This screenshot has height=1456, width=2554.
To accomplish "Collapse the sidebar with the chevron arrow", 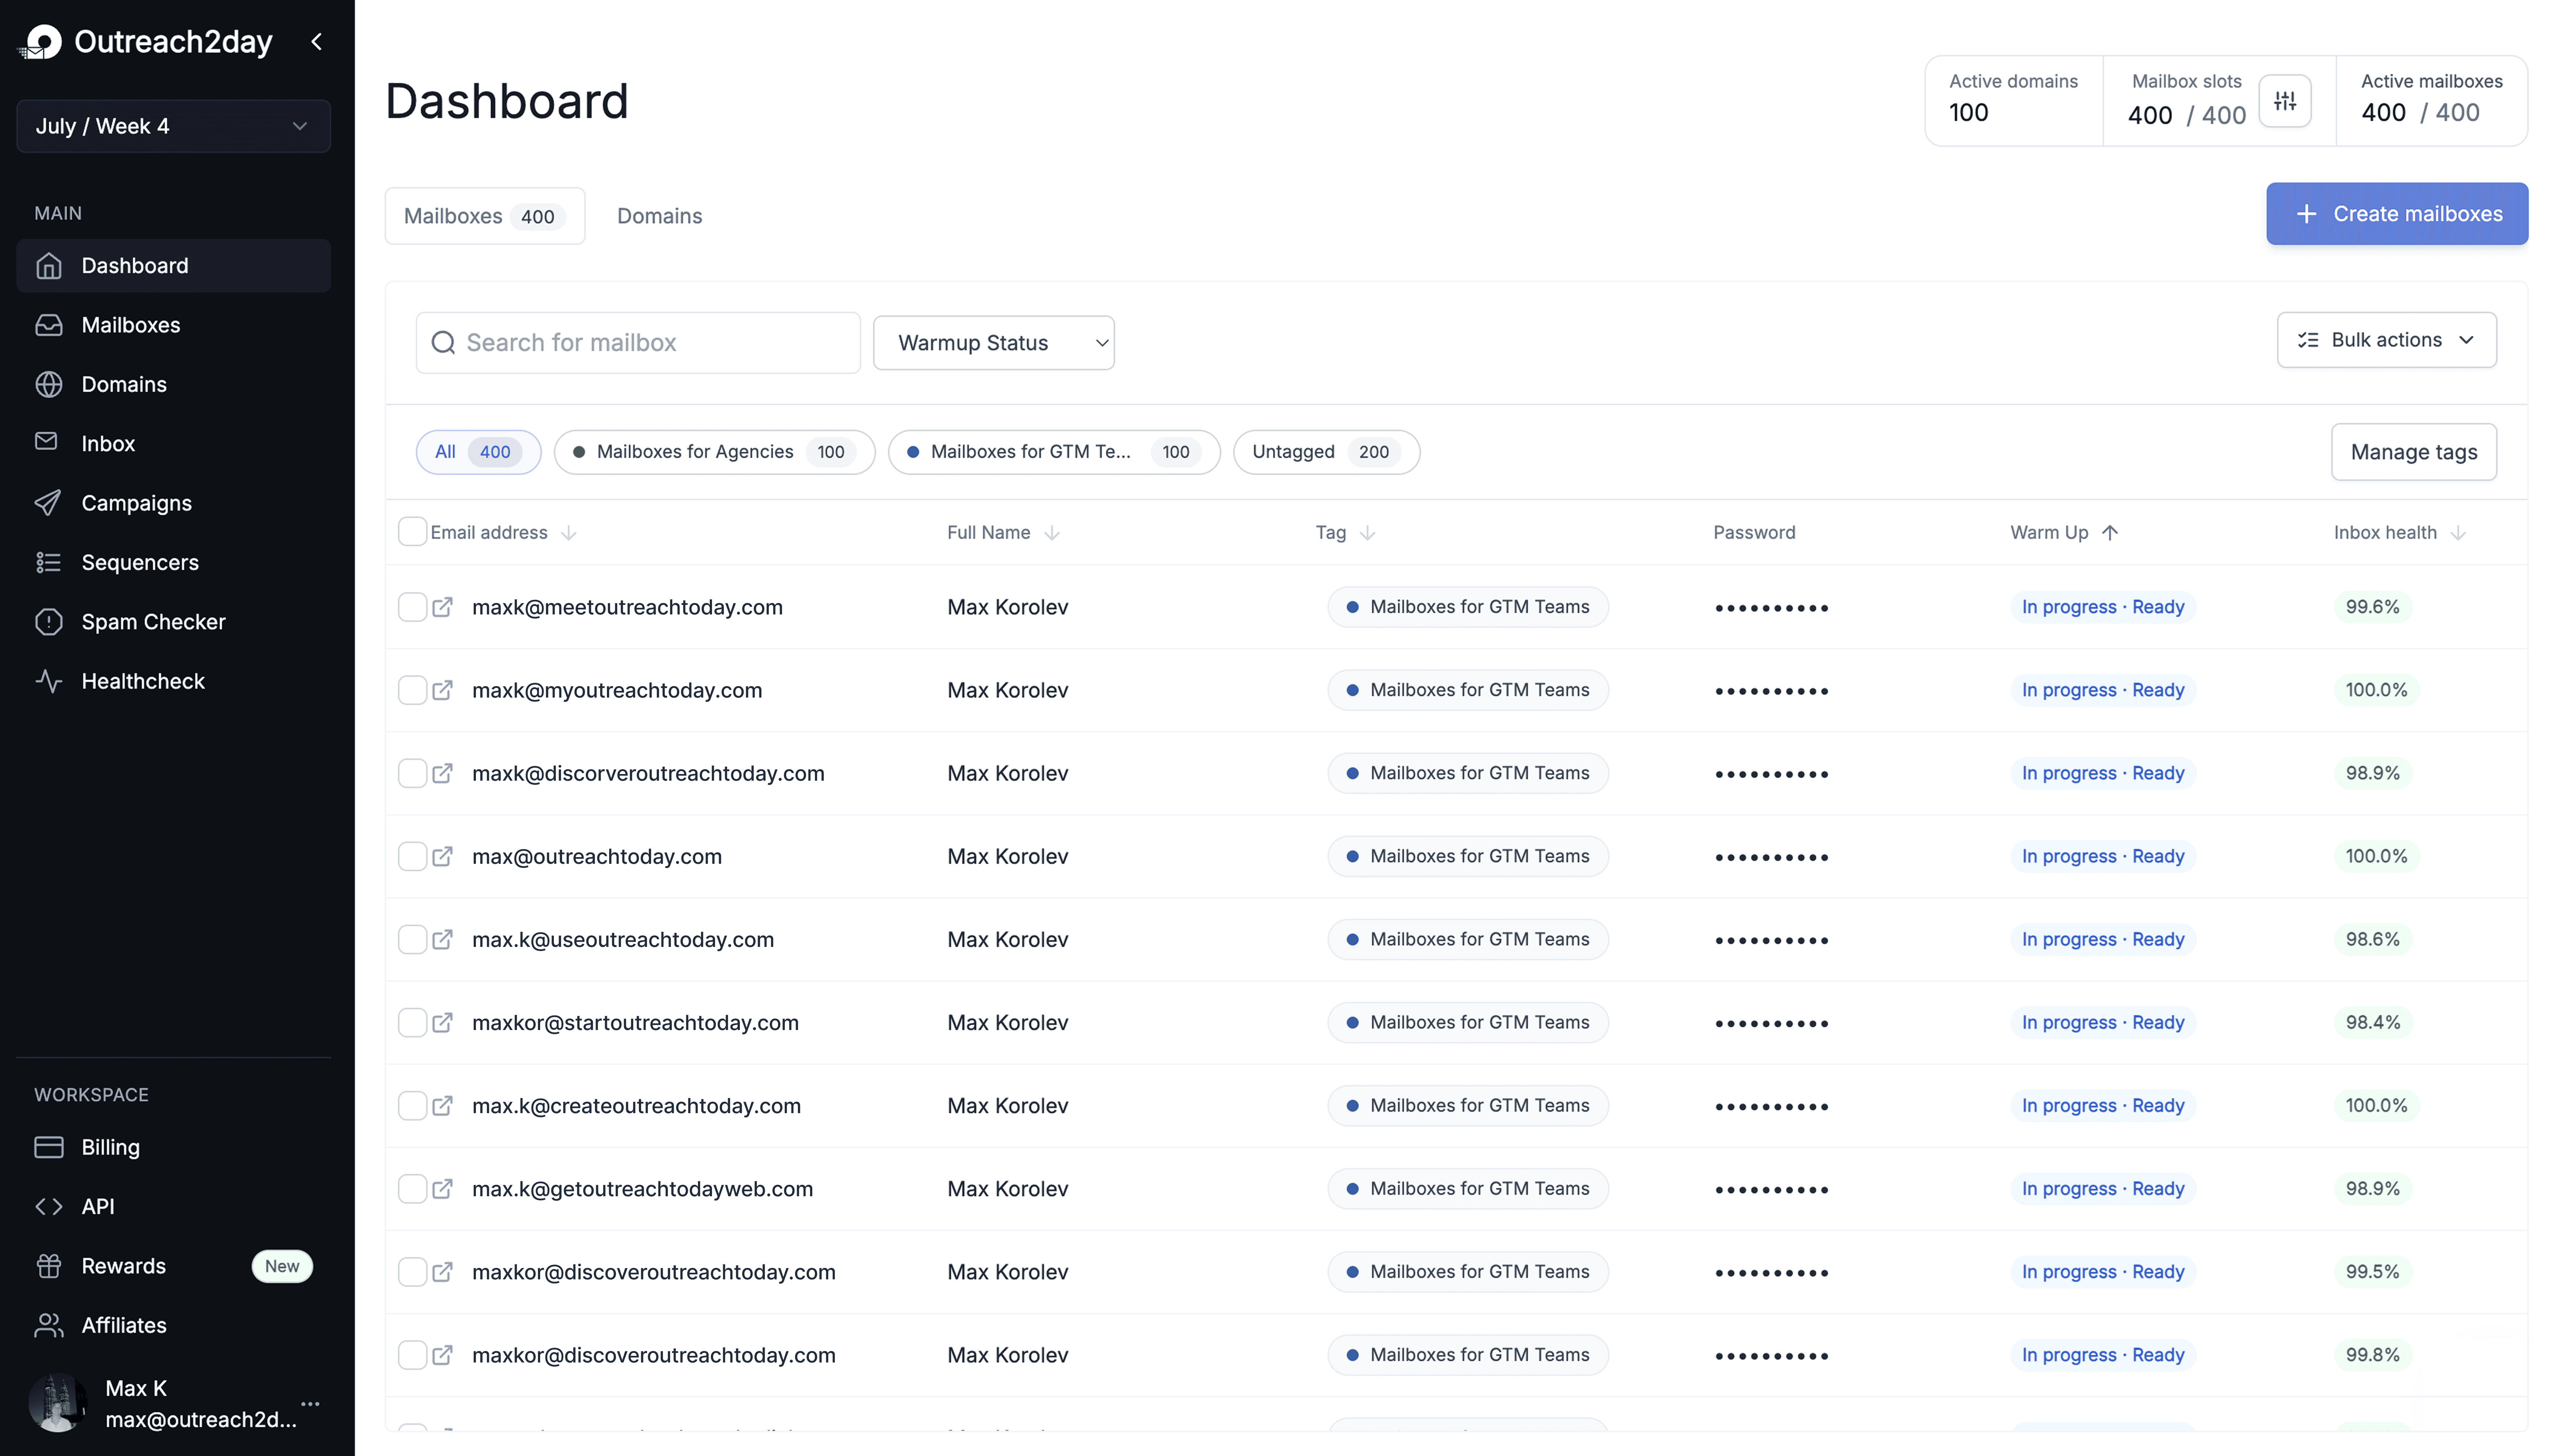I will pos(317,42).
